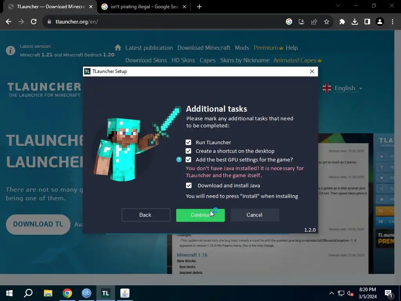Open Chrome downloads
Screen dimensions: 401x301
[x=355, y=22]
